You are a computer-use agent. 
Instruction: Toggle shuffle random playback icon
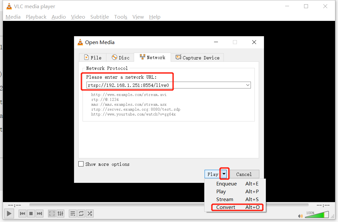(x=90, y=214)
